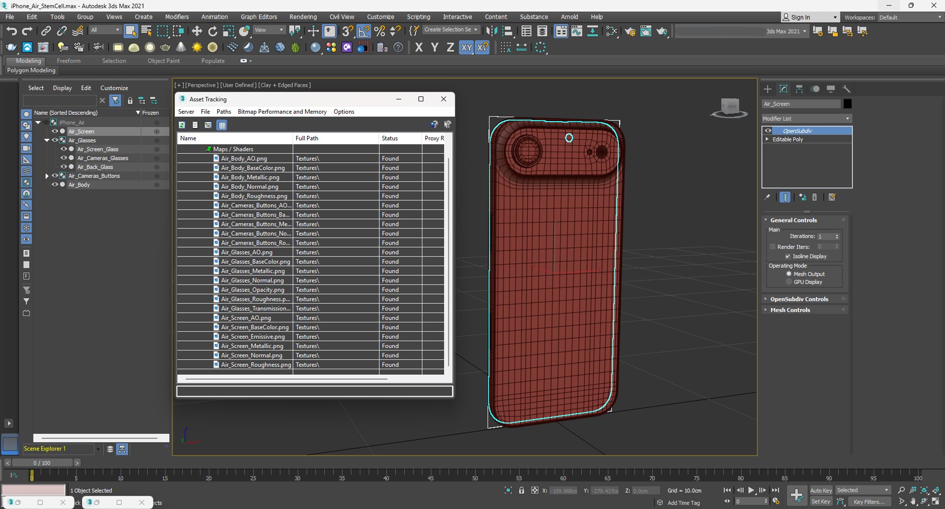Constrain to the XY plane
Screen dimensions: 945x509
click(466, 47)
